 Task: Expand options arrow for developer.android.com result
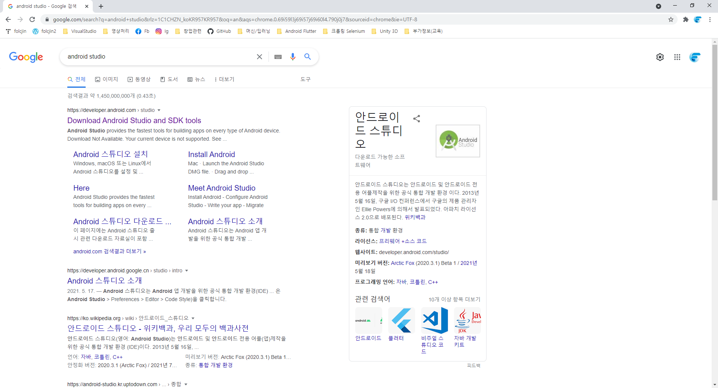pos(159,110)
